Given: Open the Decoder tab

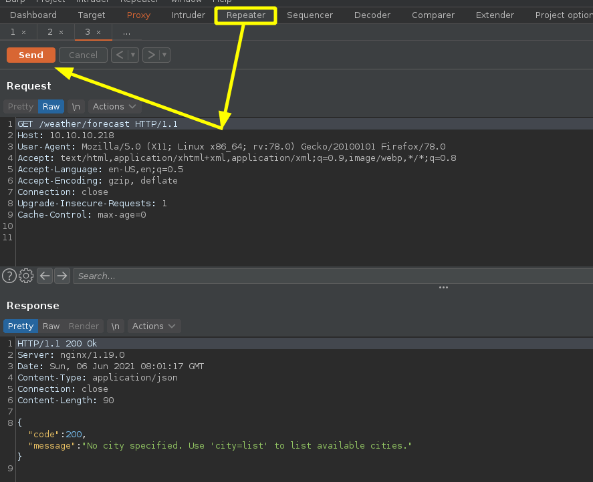Looking at the screenshot, I should pos(372,15).
